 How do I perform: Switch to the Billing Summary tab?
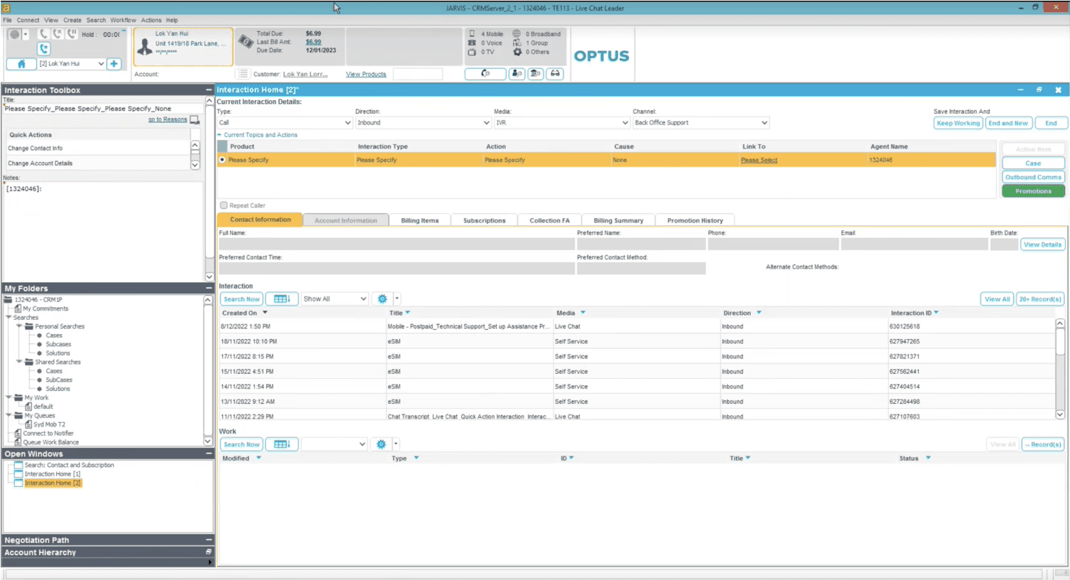click(x=618, y=220)
